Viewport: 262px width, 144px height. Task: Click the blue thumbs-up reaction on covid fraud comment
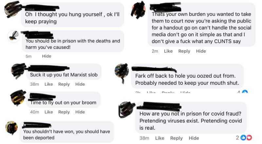243,137
